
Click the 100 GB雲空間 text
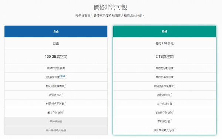(56, 57)
